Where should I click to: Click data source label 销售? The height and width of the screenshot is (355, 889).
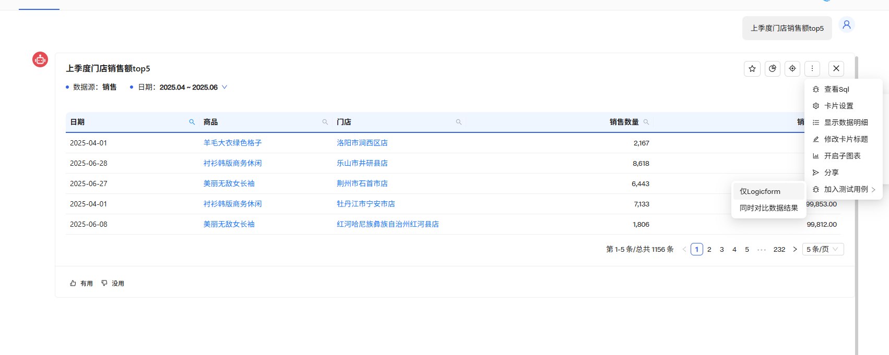point(110,87)
